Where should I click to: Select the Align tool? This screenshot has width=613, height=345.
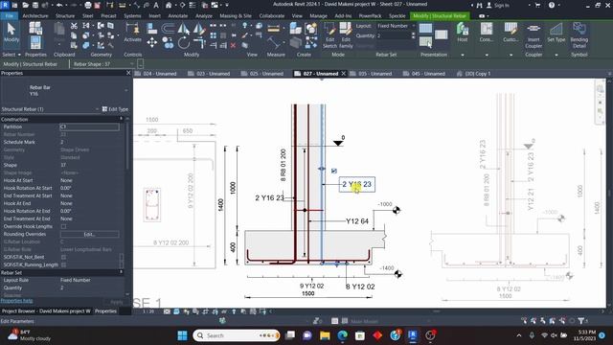[x=151, y=28]
